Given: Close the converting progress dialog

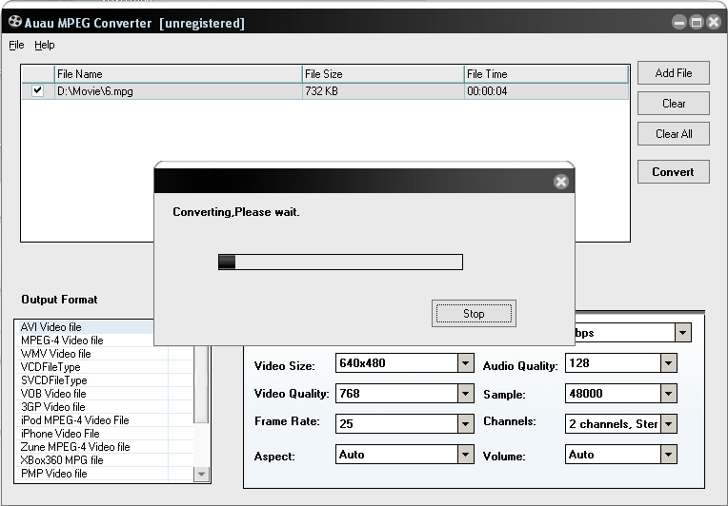Looking at the screenshot, I should point(561,182).
